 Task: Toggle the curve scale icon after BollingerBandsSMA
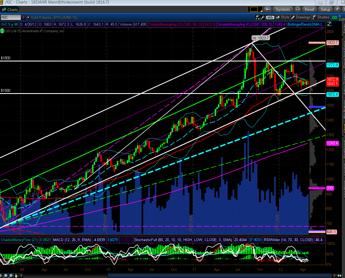click(329, 24)
